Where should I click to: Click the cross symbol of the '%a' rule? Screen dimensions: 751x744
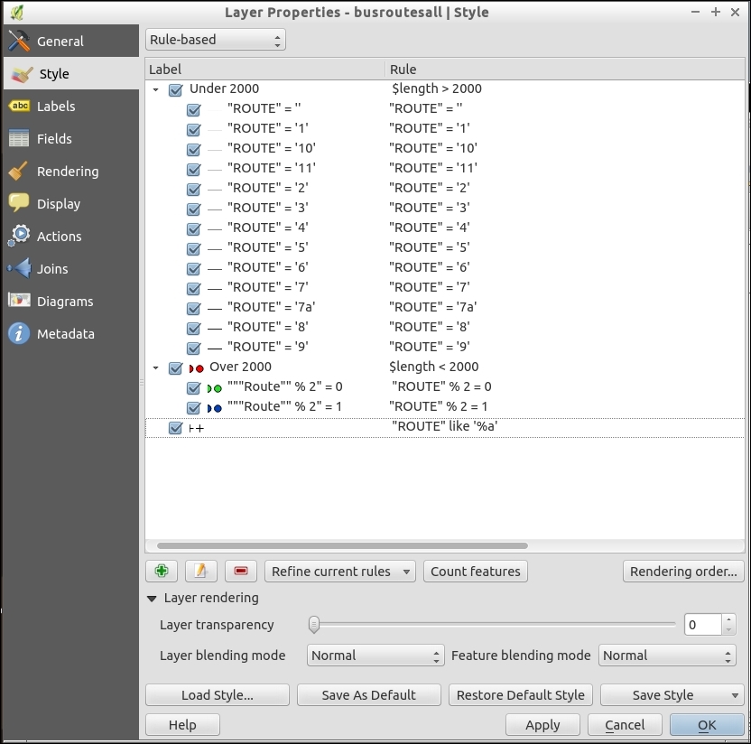click(197, 428)
